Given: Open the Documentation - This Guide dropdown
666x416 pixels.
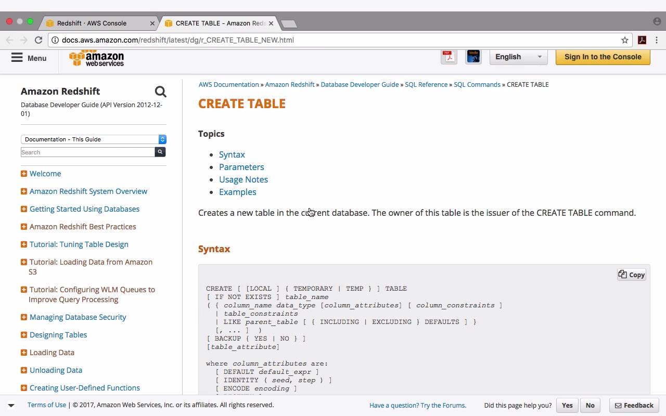Looking at the screenshot, I should pyautogui.click(x=94, y=139).
